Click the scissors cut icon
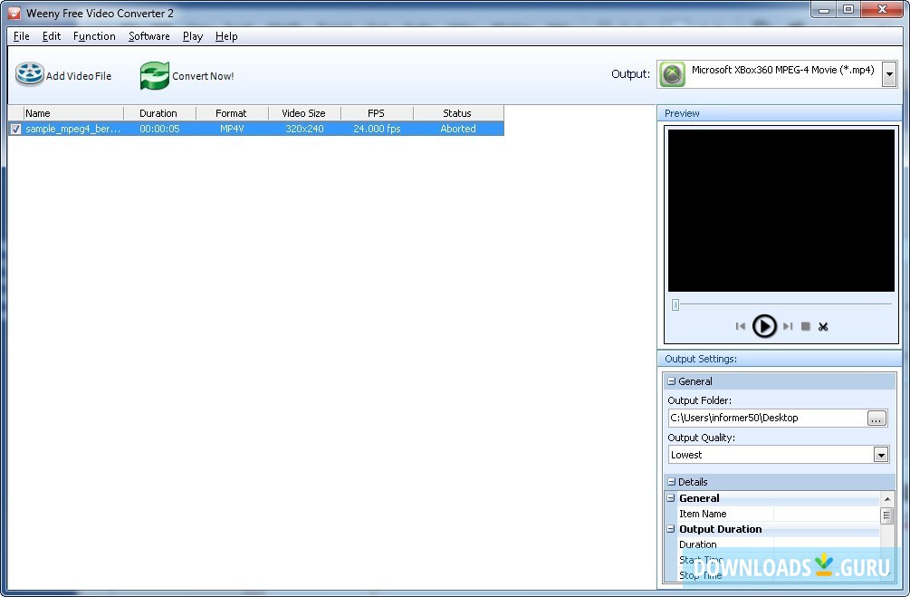The width and height of the screenshot is (910, 597). coord(823,326)
